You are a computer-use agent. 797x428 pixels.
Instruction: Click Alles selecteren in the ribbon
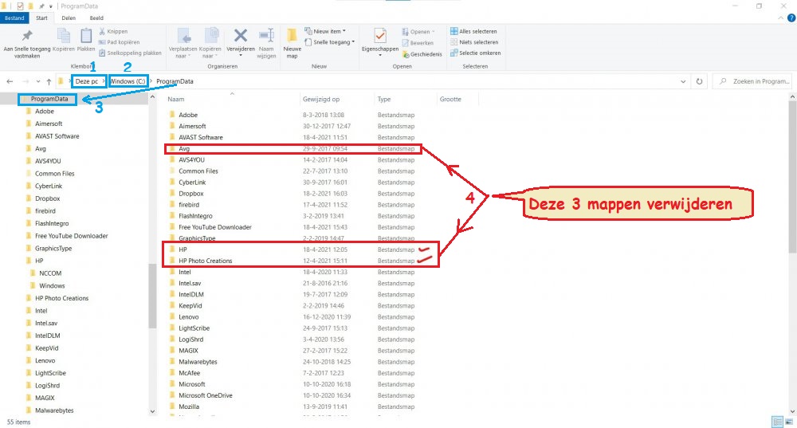[x=478, y=31]
